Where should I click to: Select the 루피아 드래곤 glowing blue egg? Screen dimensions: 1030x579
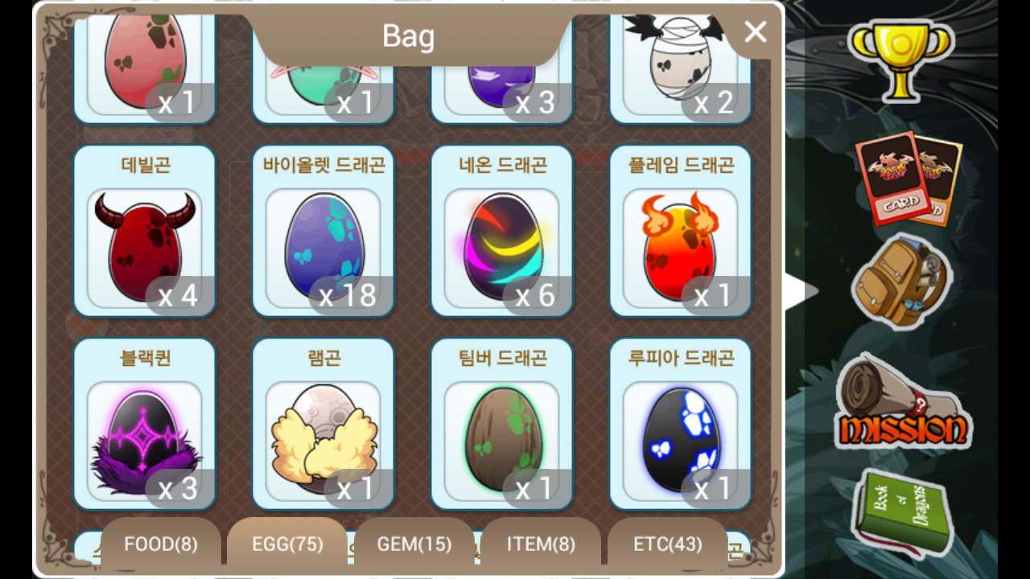pyautogui.click(x=681, y=424)
